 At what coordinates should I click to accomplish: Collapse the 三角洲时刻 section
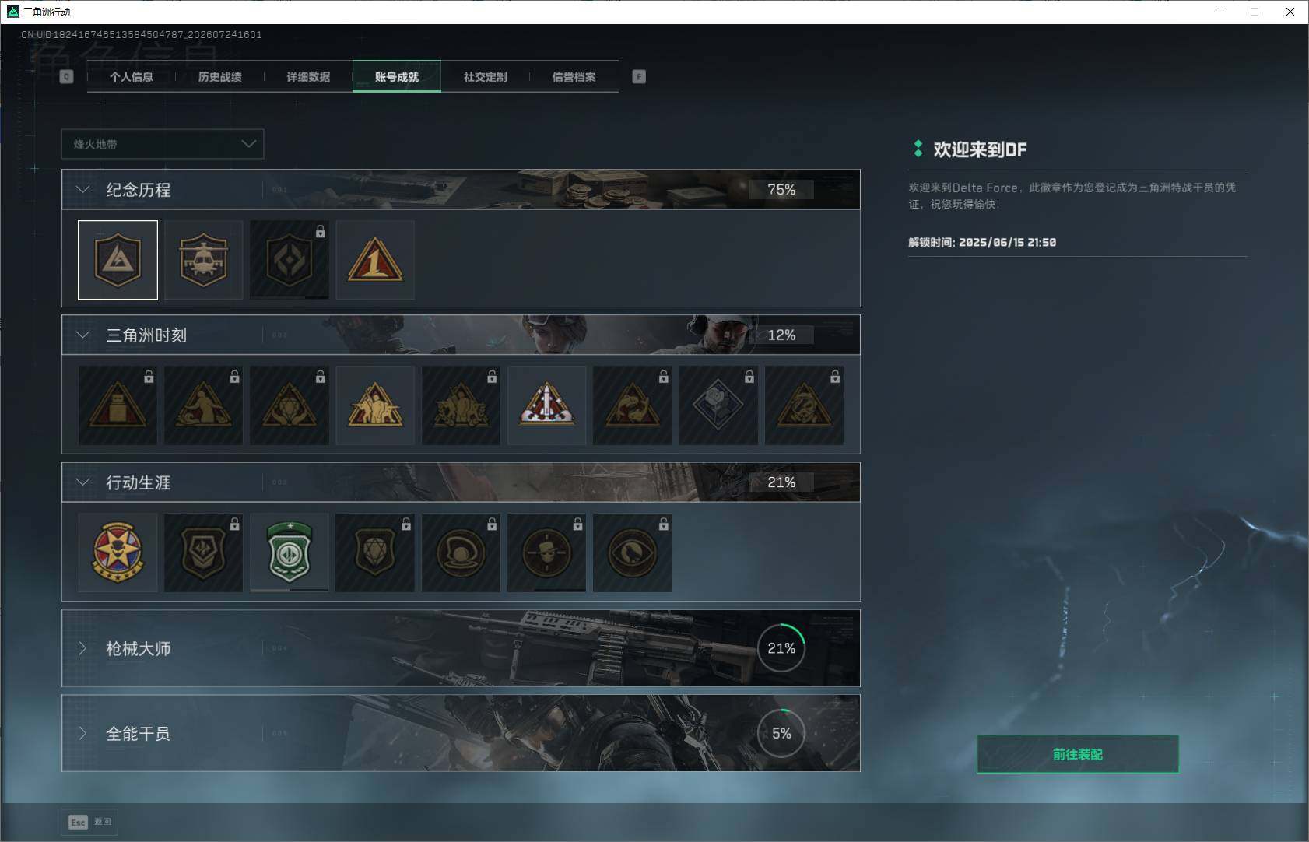pos(82,335)
